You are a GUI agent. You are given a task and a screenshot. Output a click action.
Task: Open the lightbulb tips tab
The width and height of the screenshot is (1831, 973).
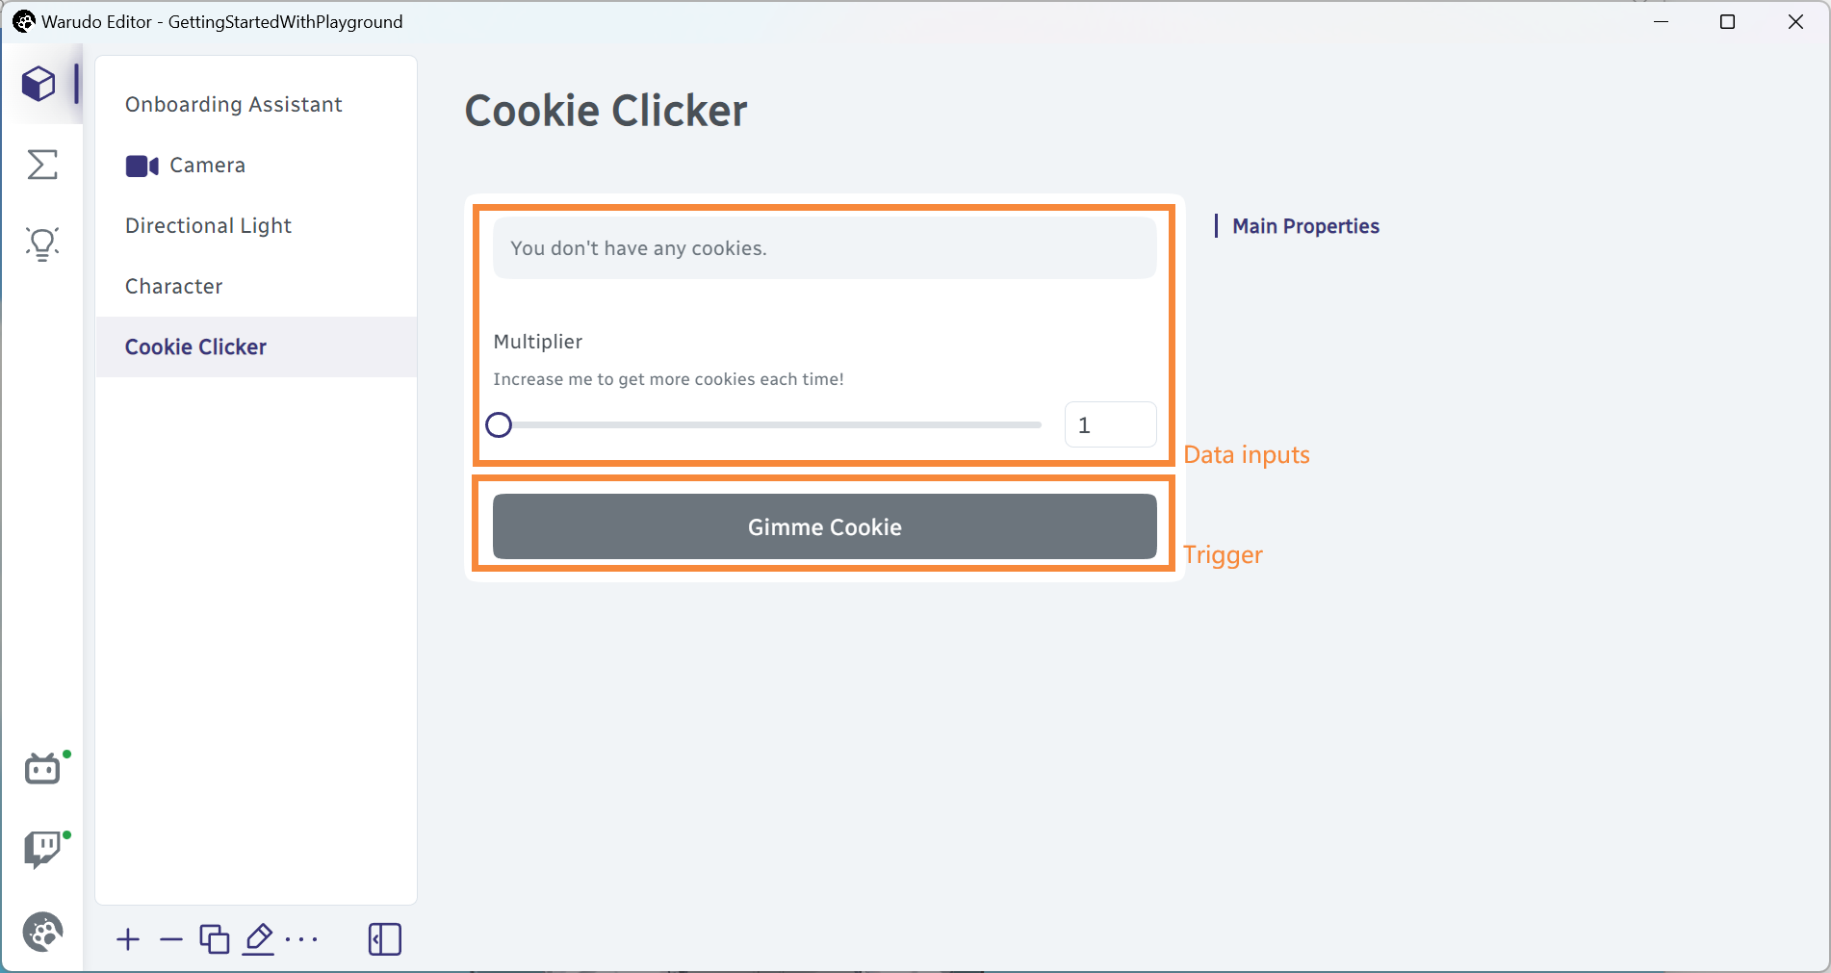pyautogui.click(x=42, y=244)
